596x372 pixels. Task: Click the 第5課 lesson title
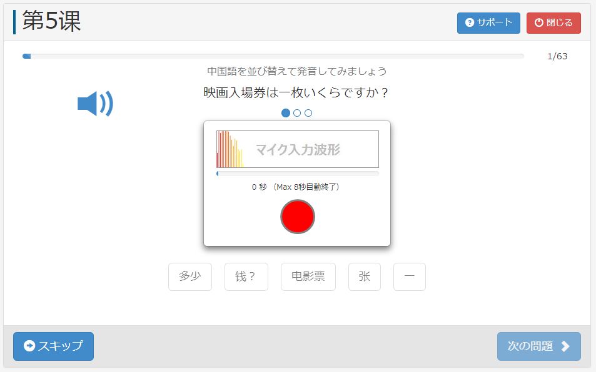click(52, 21)
